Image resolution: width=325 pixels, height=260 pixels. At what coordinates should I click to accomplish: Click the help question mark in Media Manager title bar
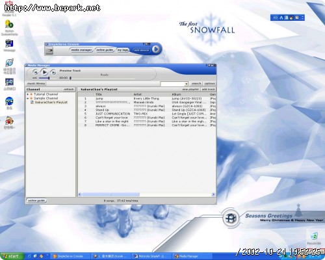[207, 65]
